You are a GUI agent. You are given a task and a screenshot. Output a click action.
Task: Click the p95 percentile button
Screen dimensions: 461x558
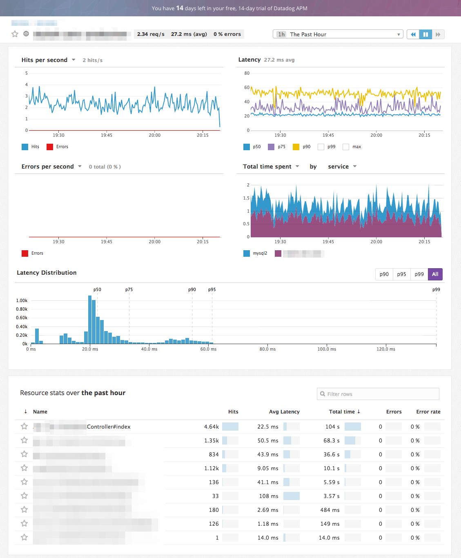click(401, 274)
